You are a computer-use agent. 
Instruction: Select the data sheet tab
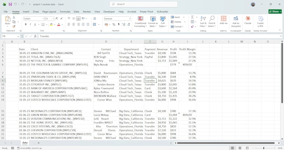25,143
